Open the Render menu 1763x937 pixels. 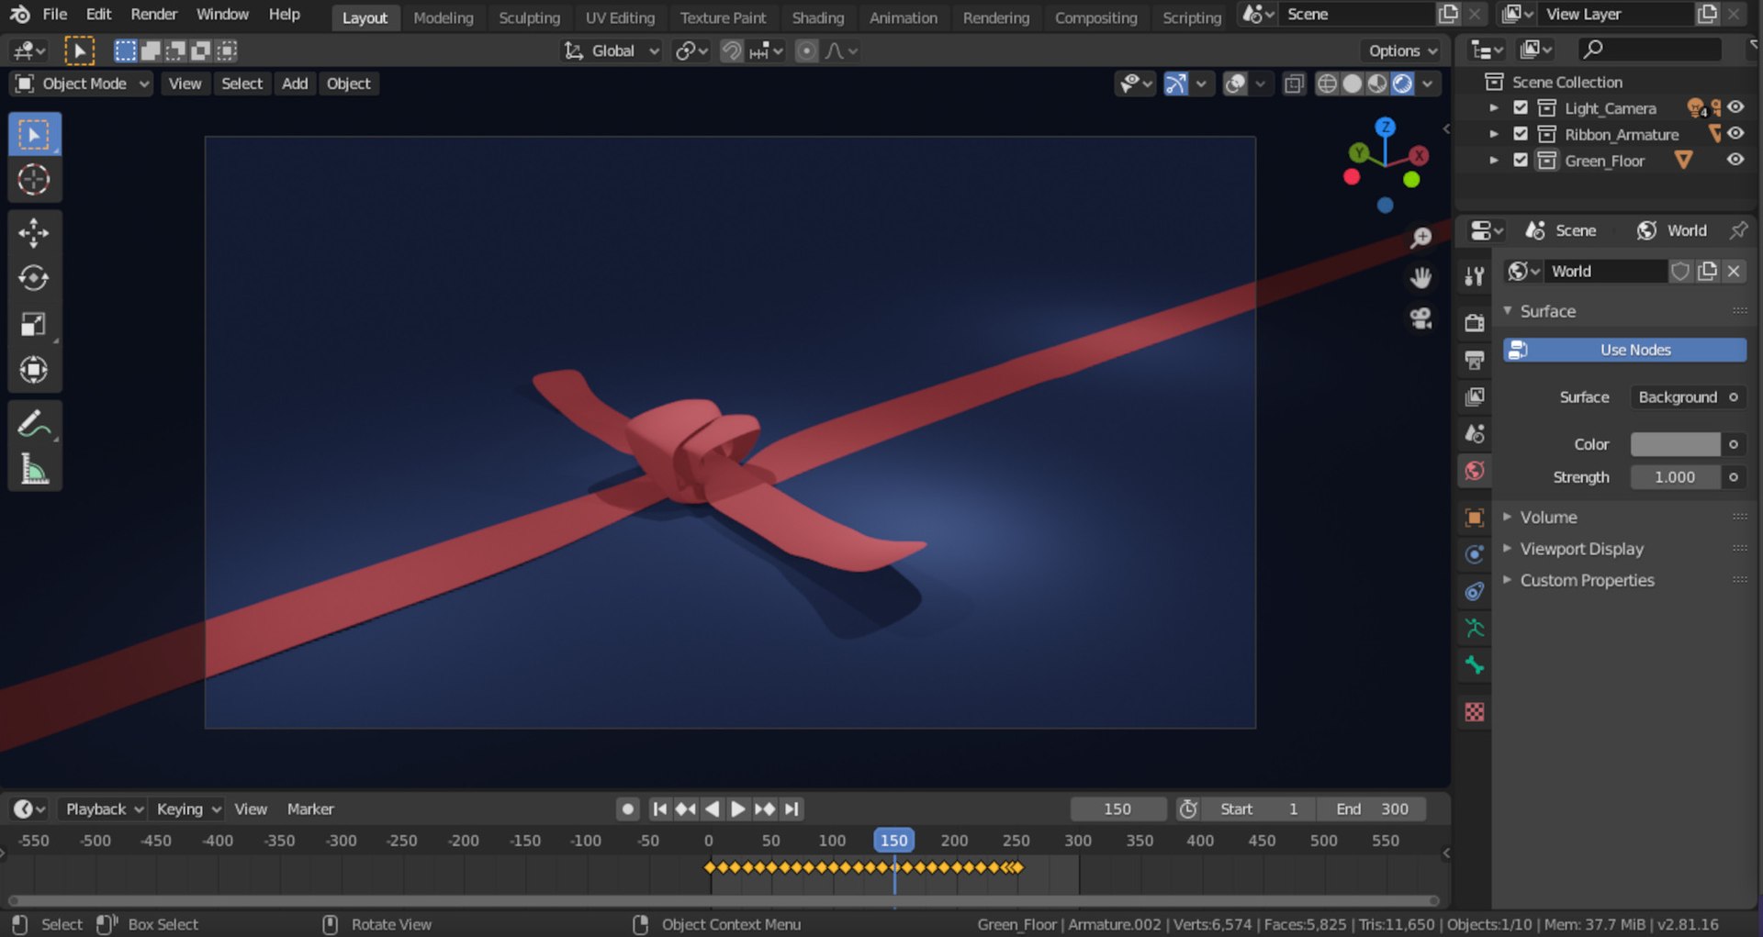[x=153, y=15]
